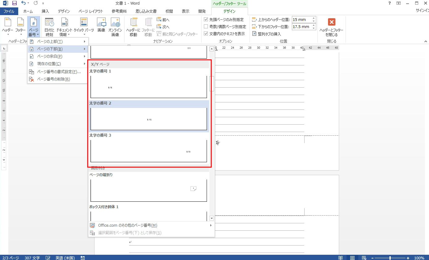Click macro recording icon in status bar

click(x=82, y=258)
